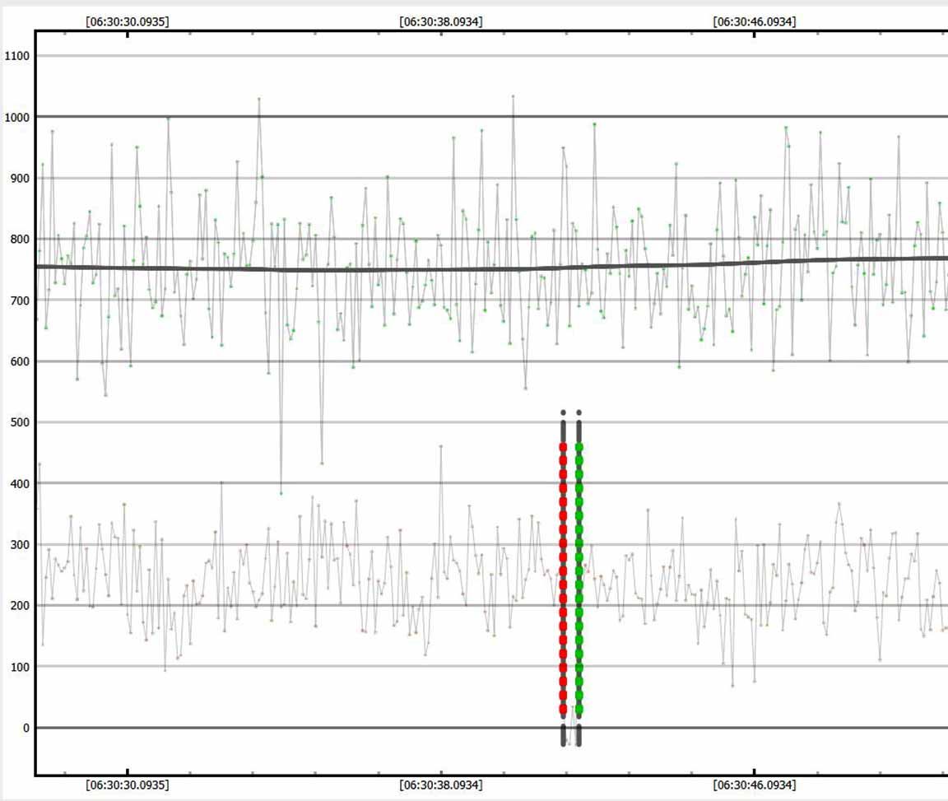Click top time label 06:30:46.0934
This screenshot has width=948, height=801.
point(755,21)
